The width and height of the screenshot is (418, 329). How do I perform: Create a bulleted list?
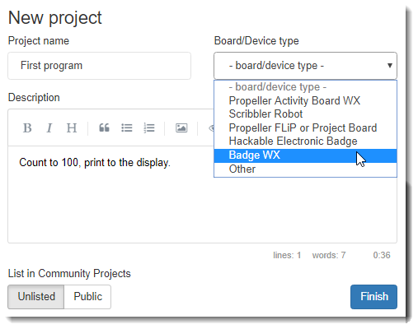coord(127,128)
